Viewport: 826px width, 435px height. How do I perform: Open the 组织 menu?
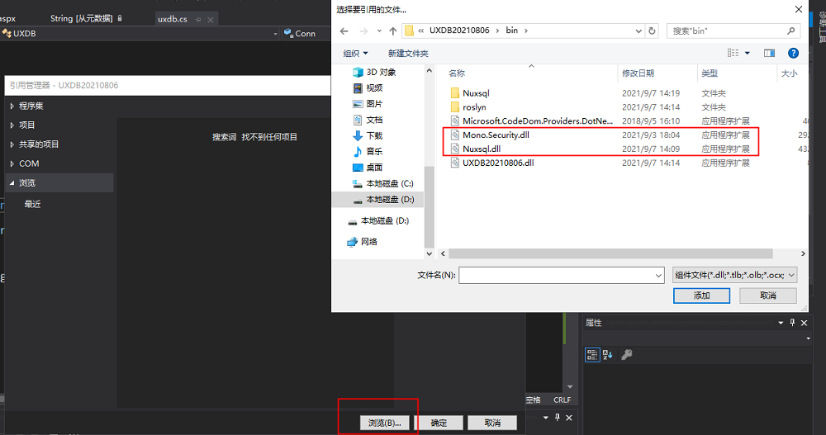click(x=356, y=53)
